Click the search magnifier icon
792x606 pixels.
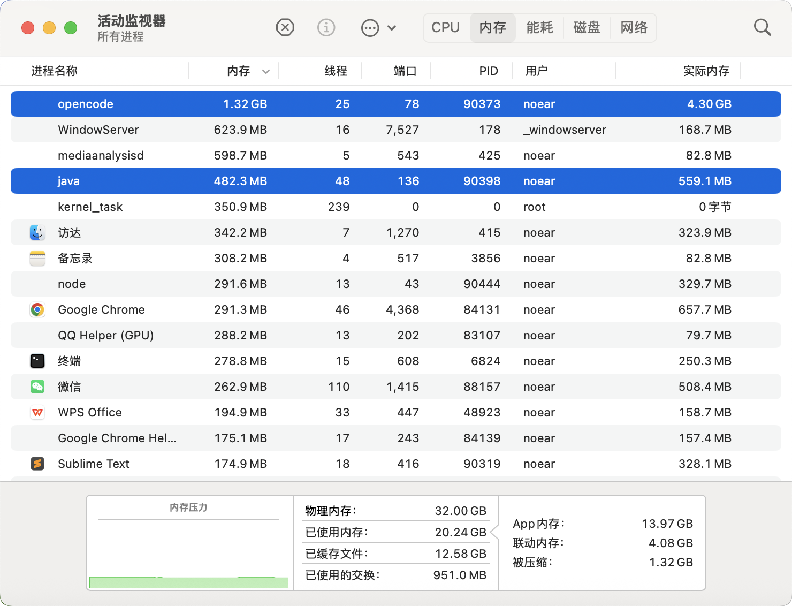(762, 27)
